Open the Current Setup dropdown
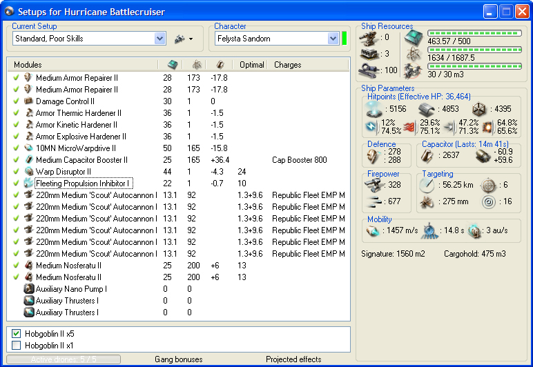This screenshot has height=367, width=533. pyautogui.click(x=160, y=39)
